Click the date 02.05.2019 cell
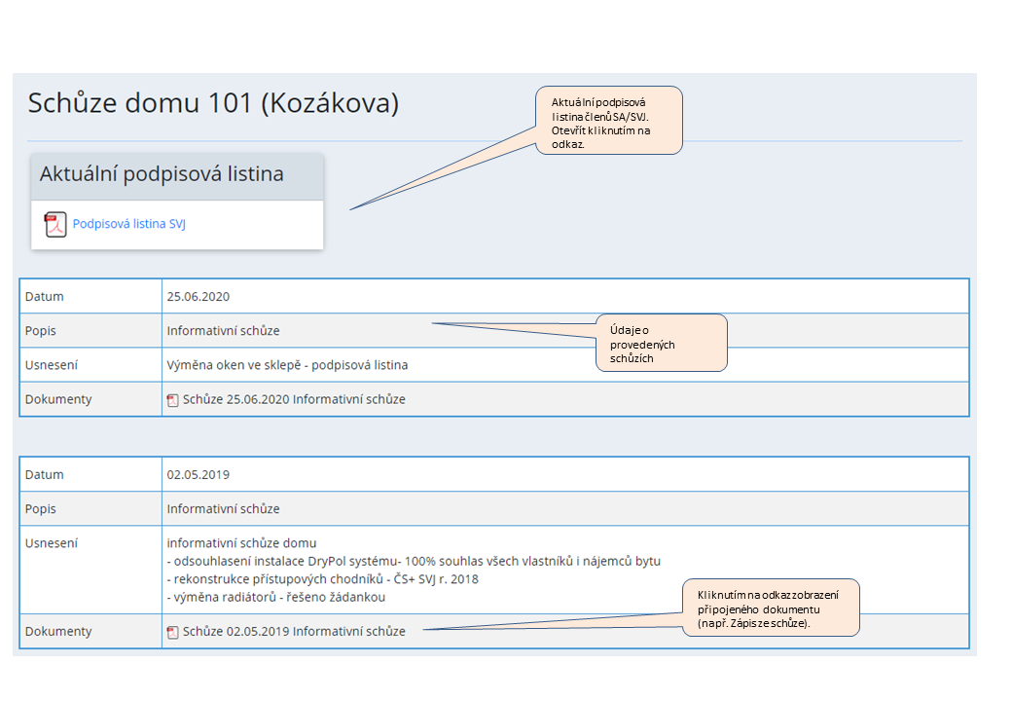This screenshot has width=1012, height=701. point(199,475)
